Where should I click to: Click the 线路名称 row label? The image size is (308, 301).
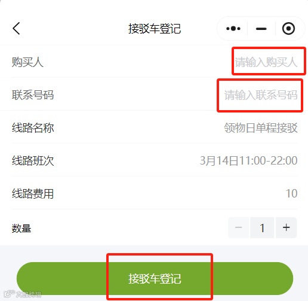click(x=33, y=127)
